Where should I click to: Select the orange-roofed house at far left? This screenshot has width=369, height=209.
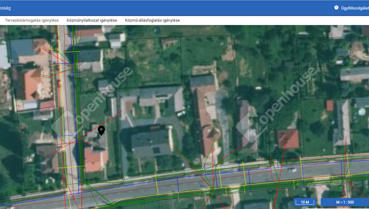pos(29,84)
